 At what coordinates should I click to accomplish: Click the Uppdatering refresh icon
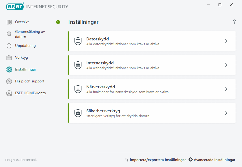coord(9,46)
